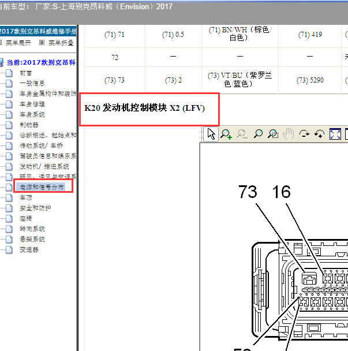Click the rotate arrow with minus sign
This screenshot has width=348, height=351.
point(304,134)
